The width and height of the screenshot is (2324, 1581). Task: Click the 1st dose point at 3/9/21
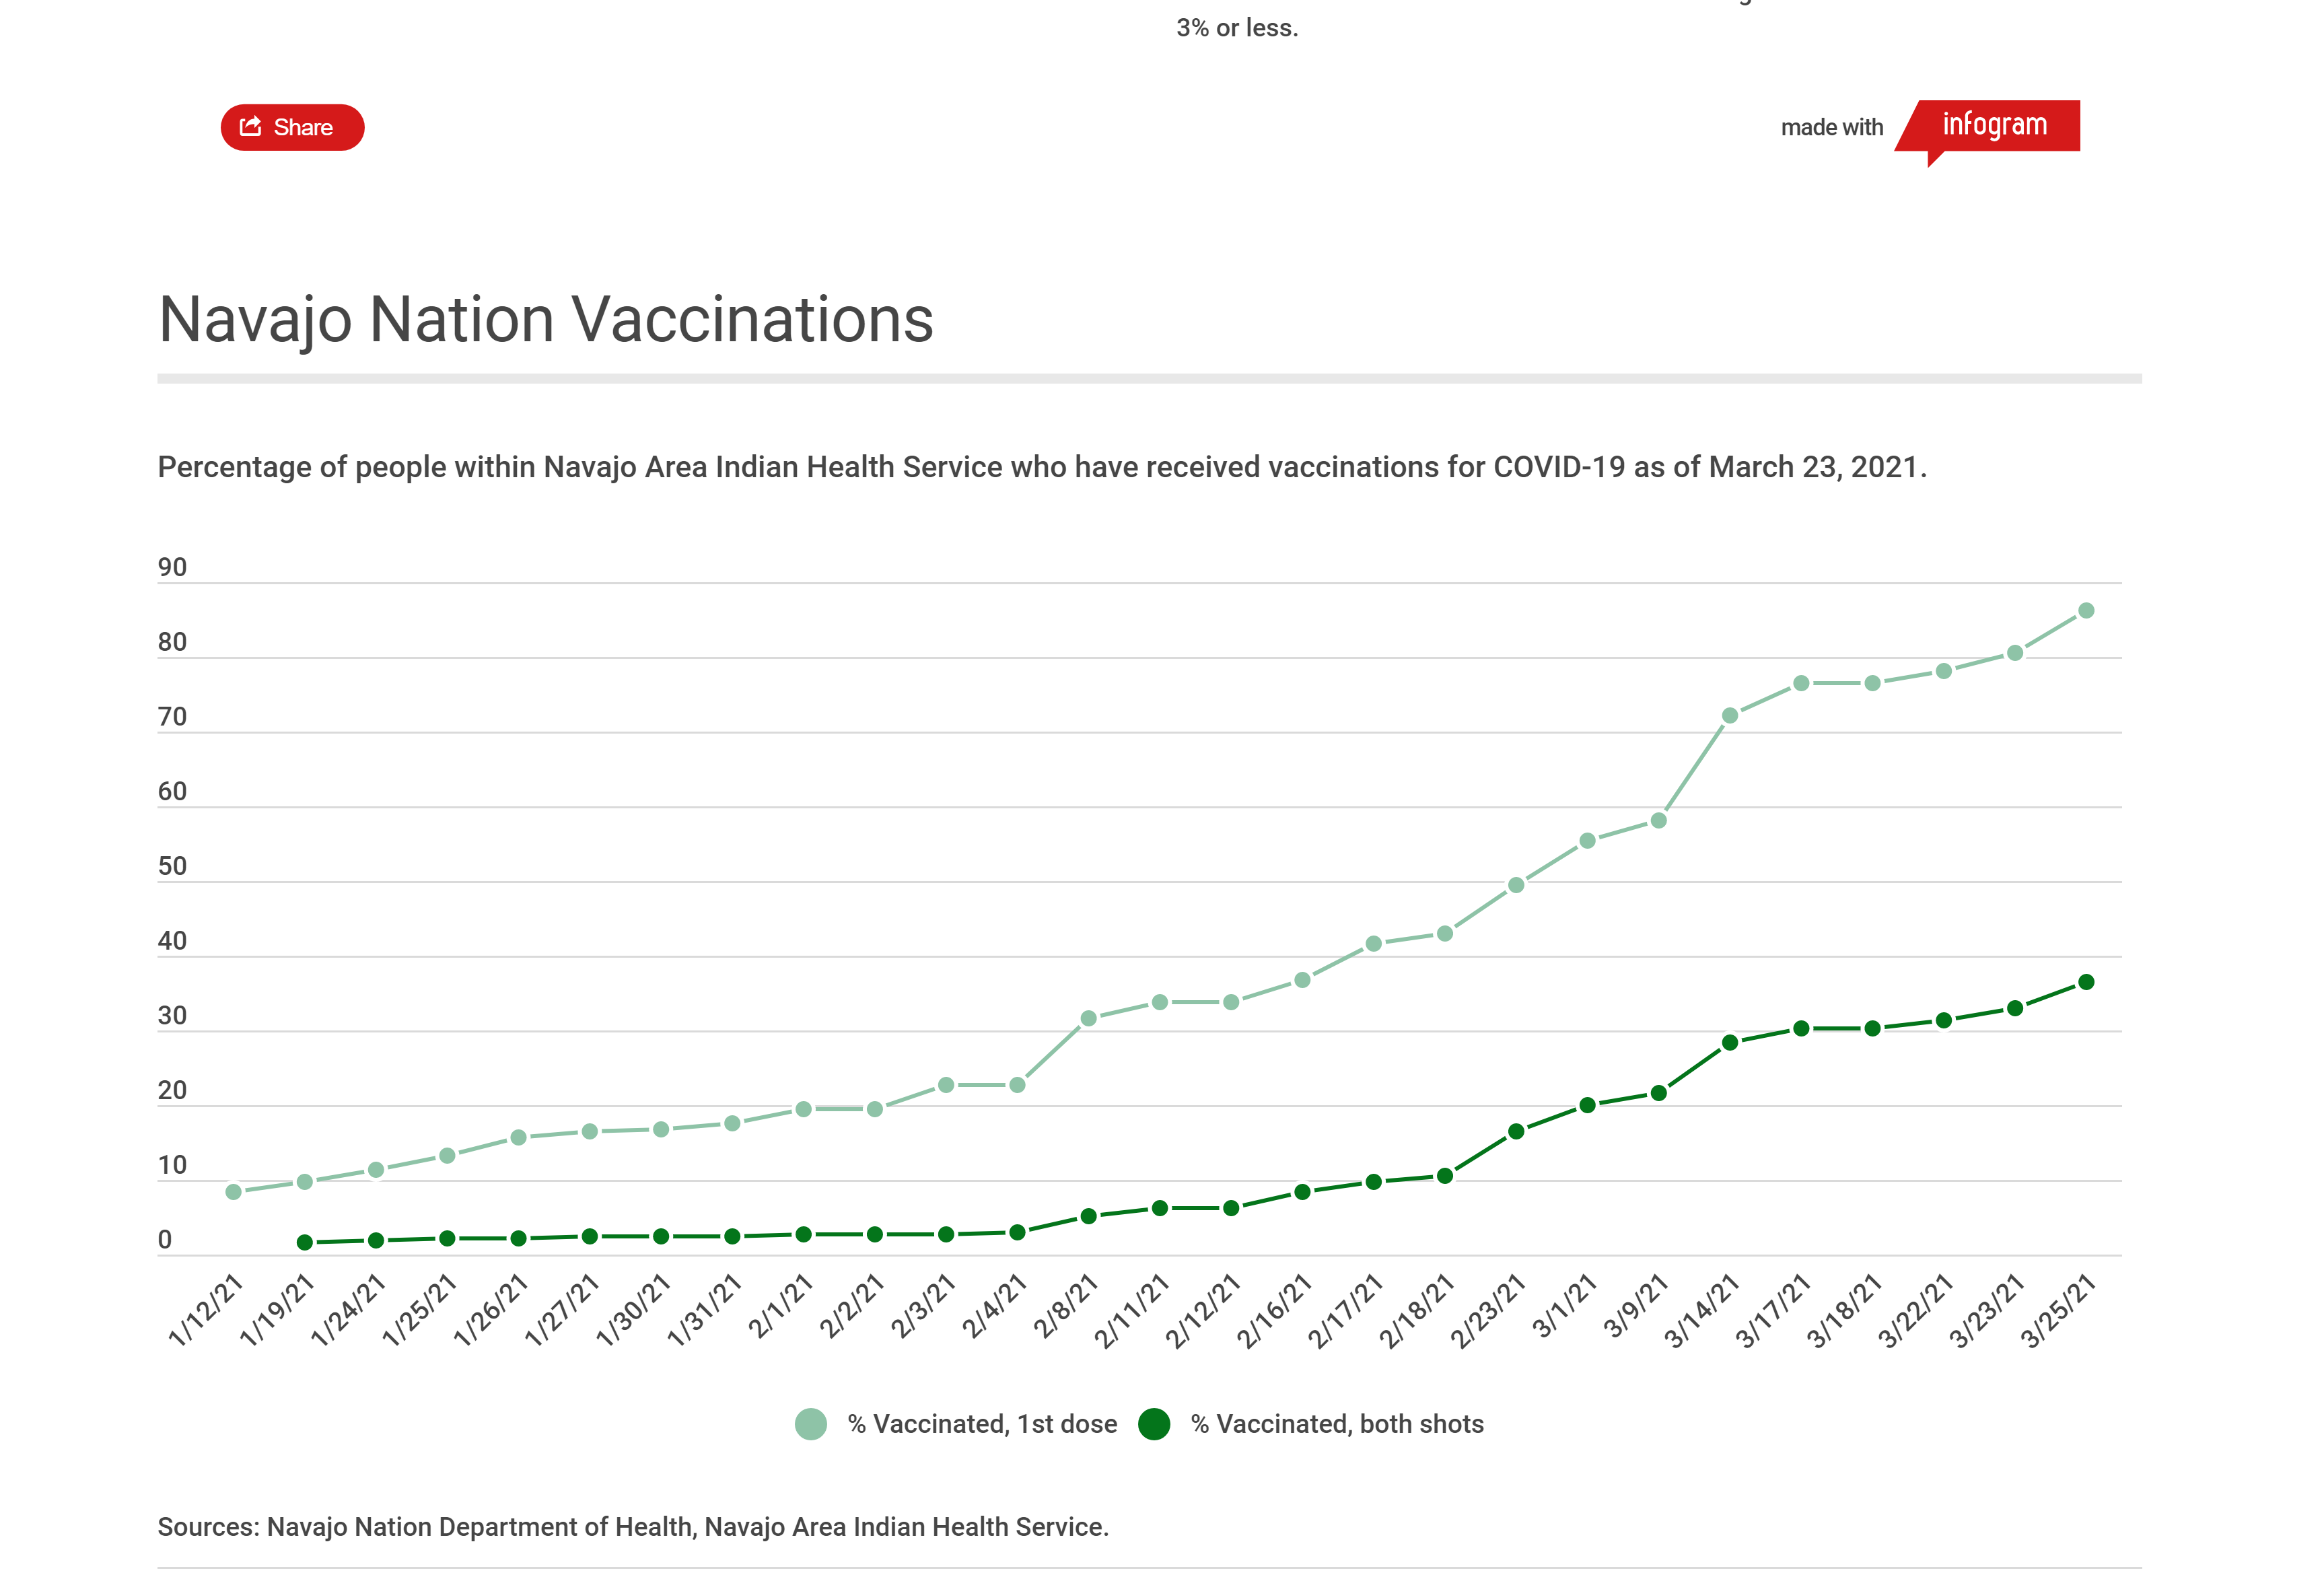click(1658, 821)
